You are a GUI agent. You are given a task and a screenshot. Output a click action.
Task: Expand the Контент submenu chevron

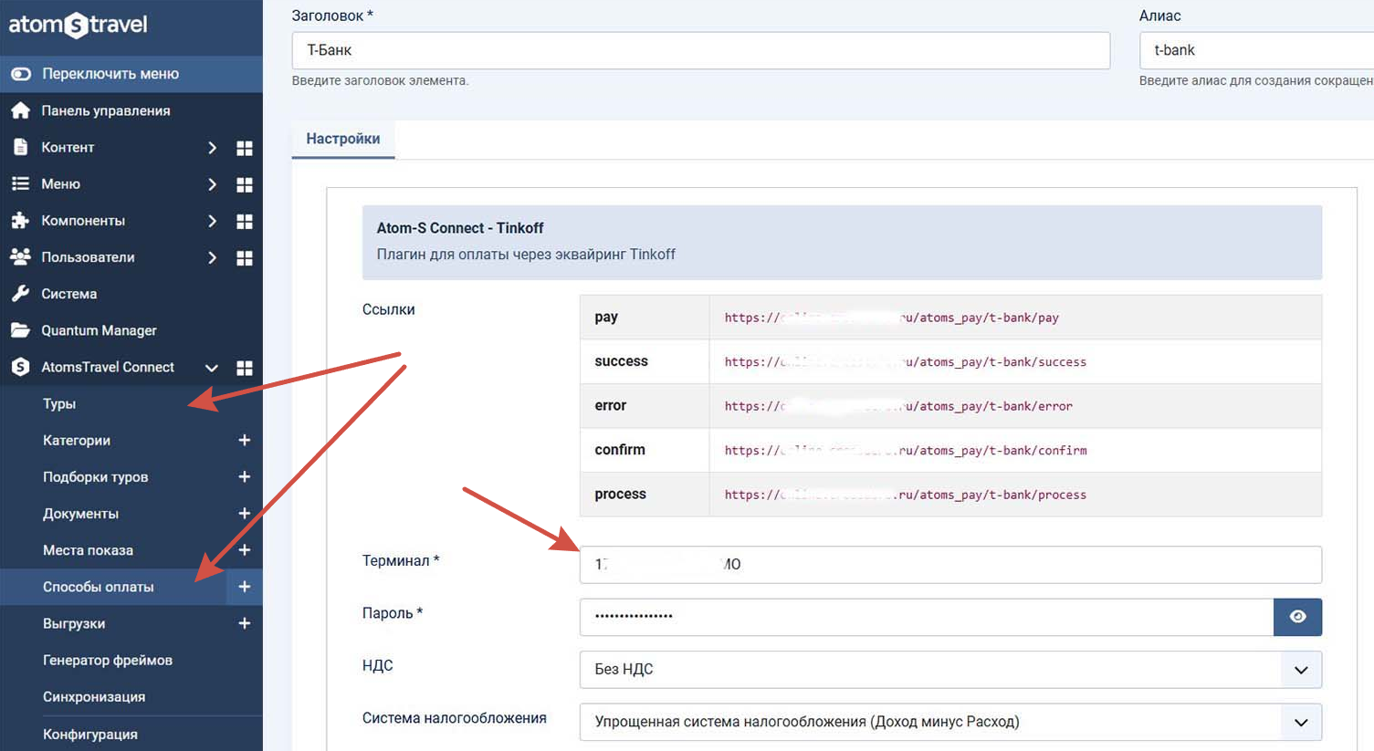click(x=212, y=147)
